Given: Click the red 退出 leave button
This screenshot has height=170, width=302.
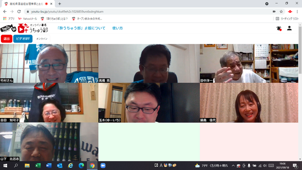Looking at the screenshot, I should [7, 39].
